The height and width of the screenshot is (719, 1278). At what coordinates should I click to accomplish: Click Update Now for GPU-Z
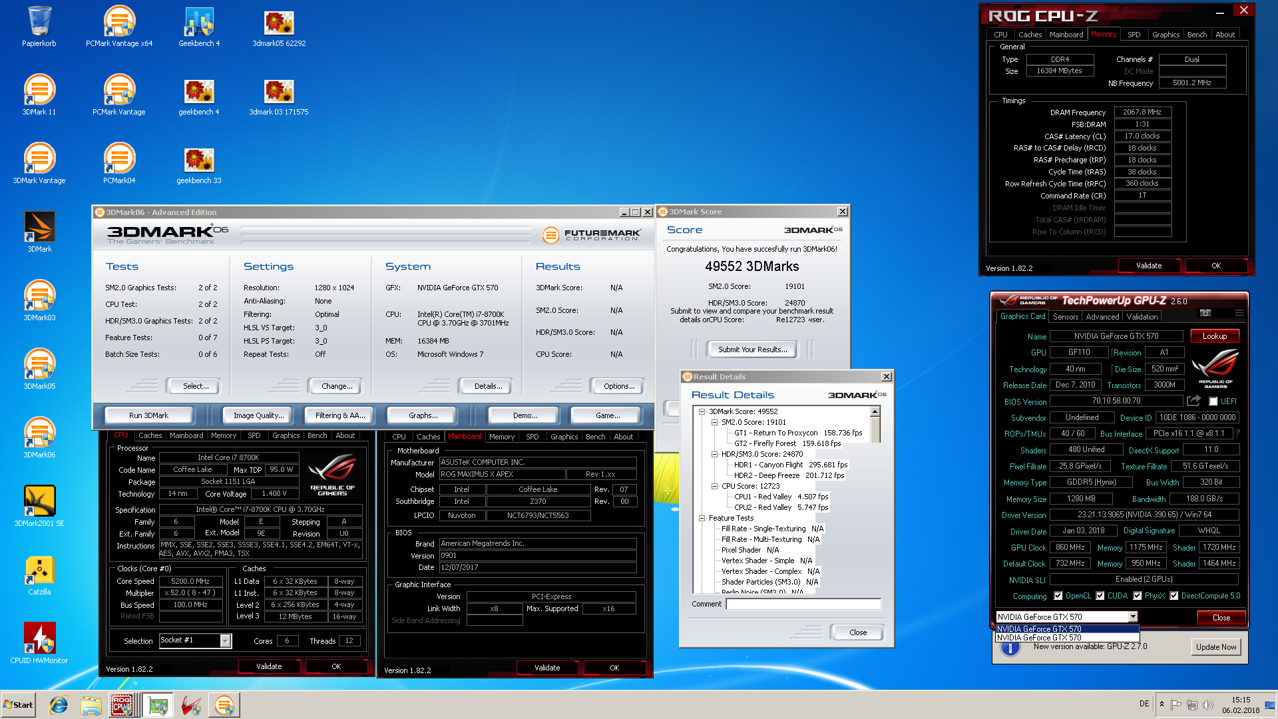(x=1216, y=647)
